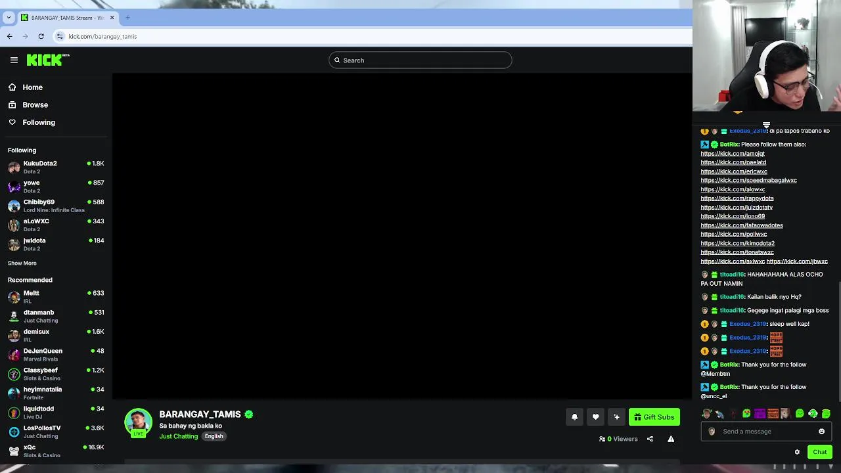Open link kick.com/jbwxc in chat
Viewport: 841px width, 473px height.
click(x=797, y=261)
